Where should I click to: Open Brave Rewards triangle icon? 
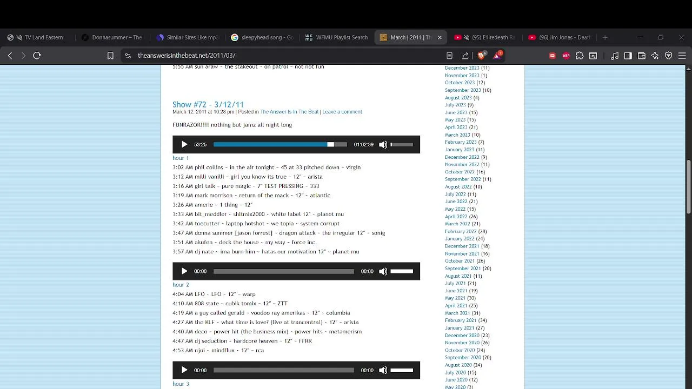coord(497,55)
